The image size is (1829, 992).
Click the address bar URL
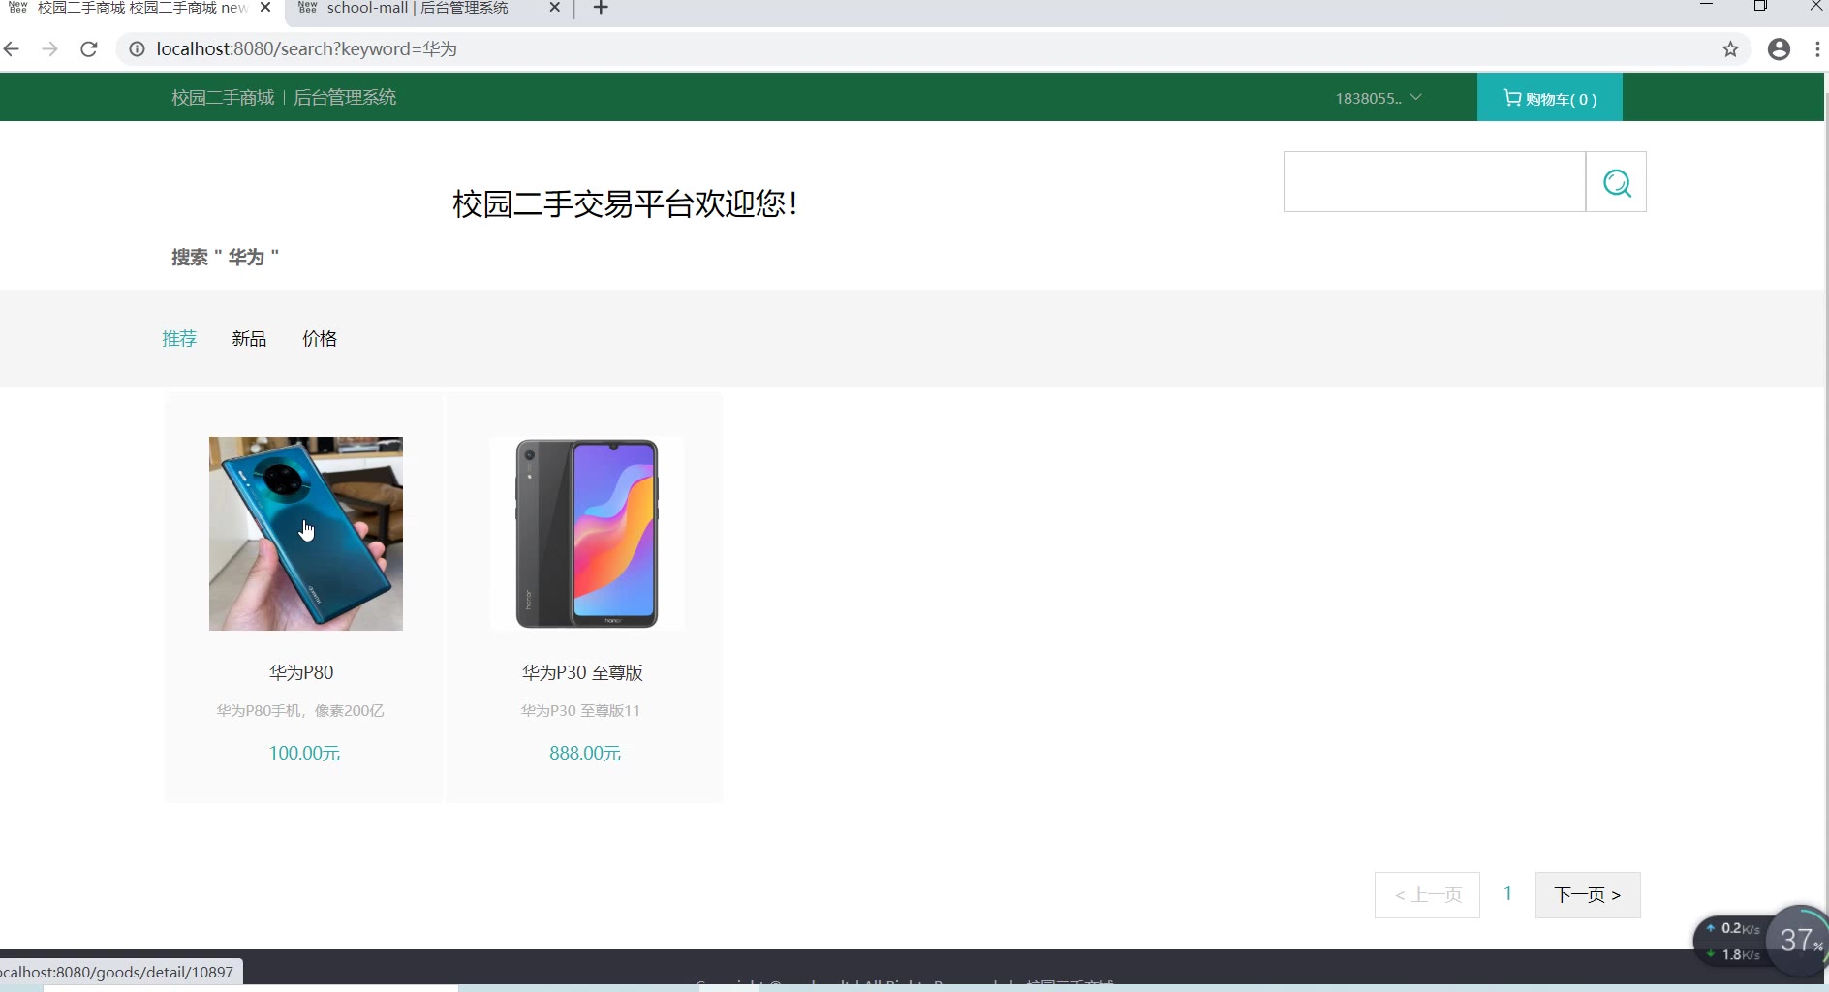[306, 49]
